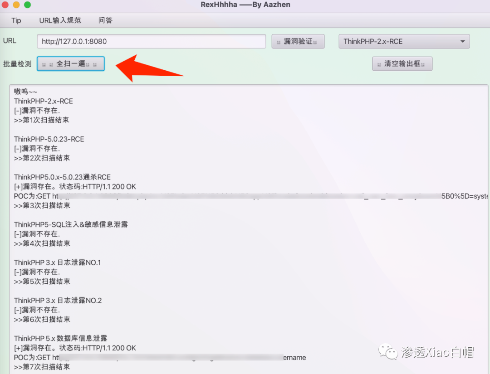
Task: Click the ThinkPHP 3.x 日志泄露NO.1 line
Action: point(58,262)
